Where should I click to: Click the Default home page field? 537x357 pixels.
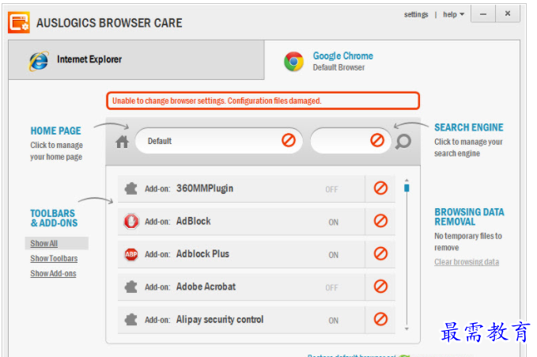[x=219, y=141]
